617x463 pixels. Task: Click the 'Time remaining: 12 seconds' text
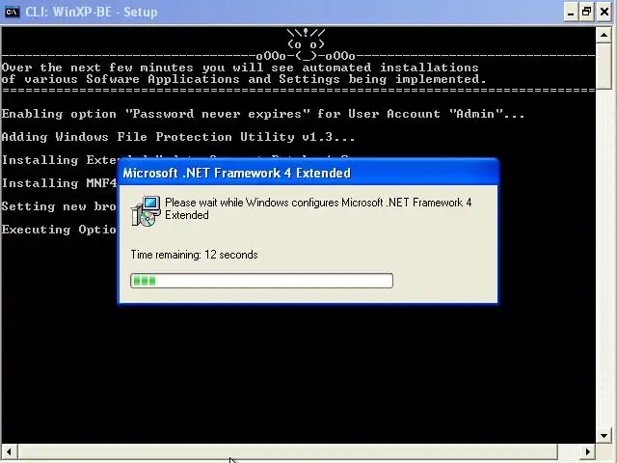(194, 255)
